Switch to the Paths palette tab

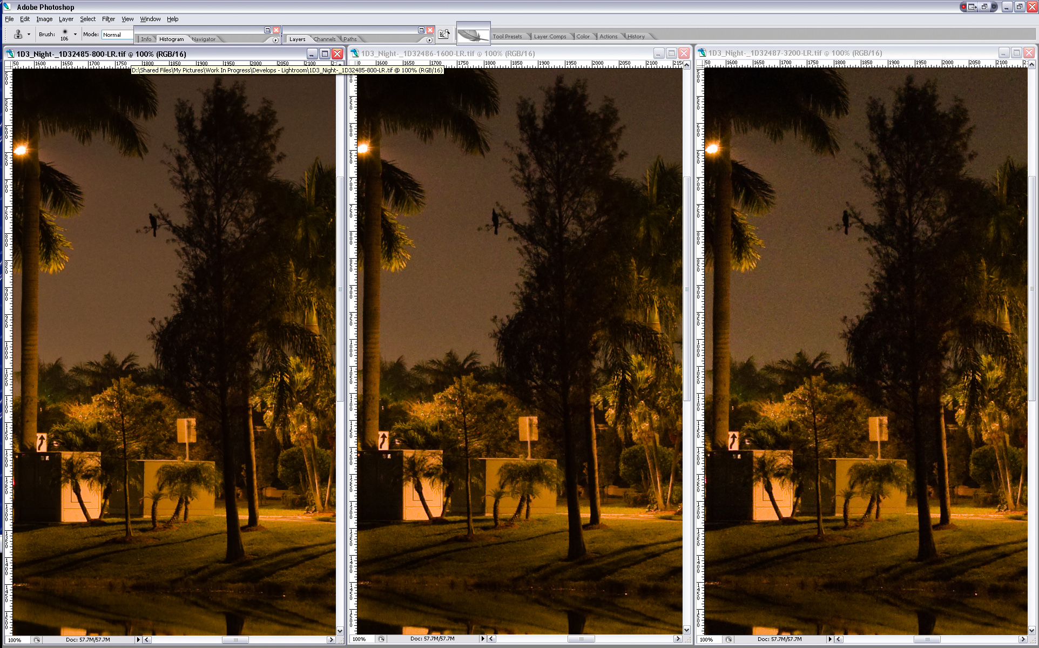pos(350,39)
